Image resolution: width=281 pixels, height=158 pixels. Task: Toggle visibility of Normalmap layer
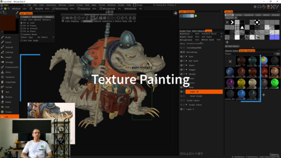coord(181,52)
